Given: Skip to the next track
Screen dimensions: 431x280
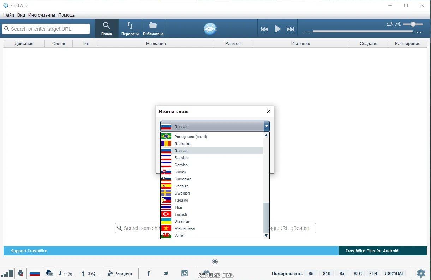Looking at the screenshot, I should click(x=291, y=29).
